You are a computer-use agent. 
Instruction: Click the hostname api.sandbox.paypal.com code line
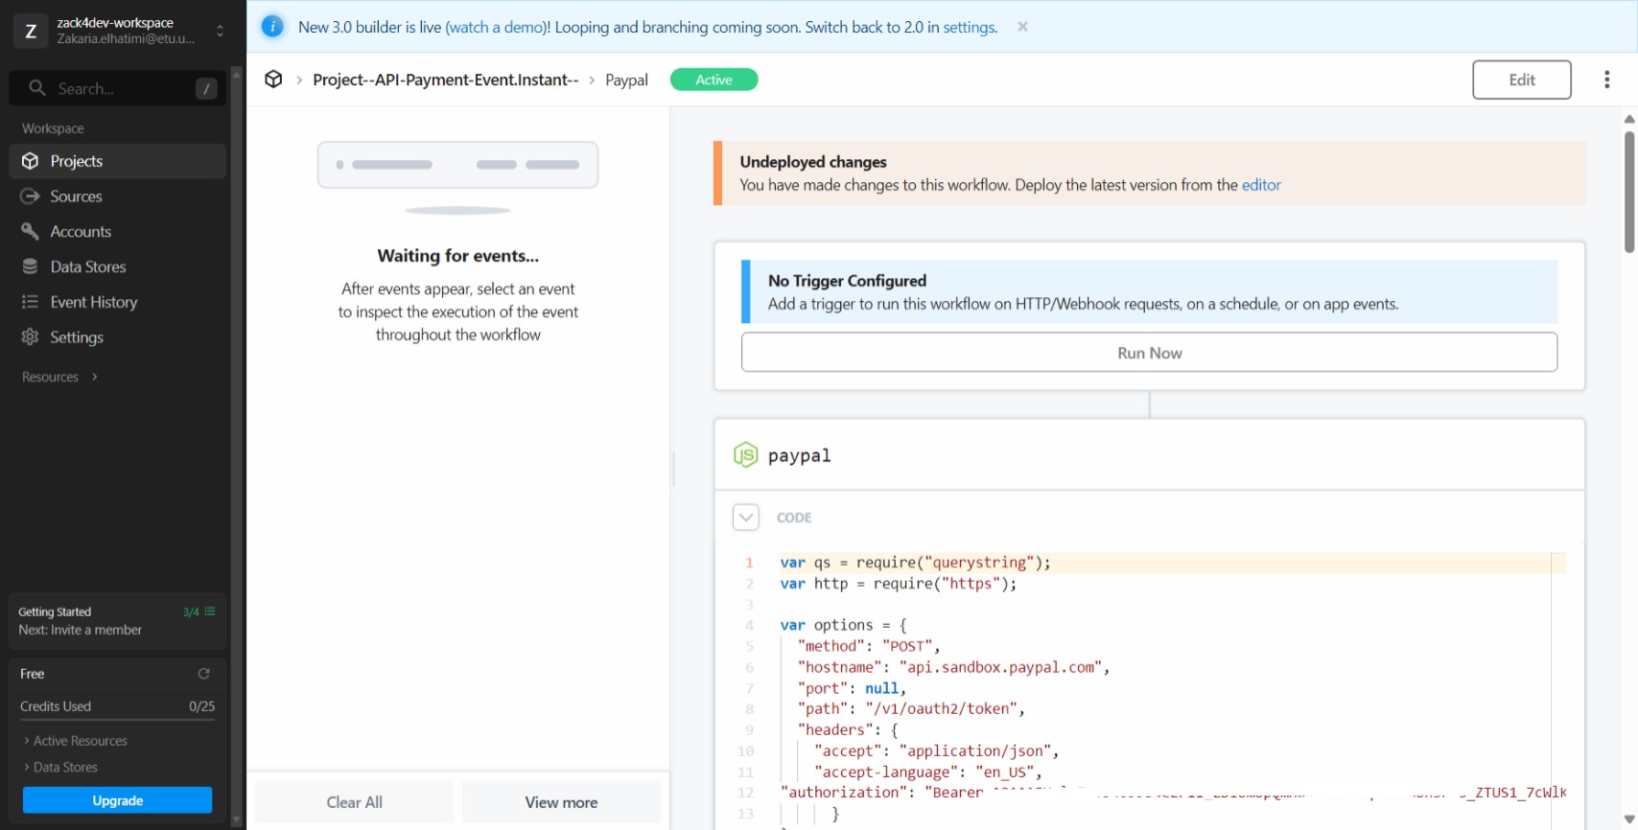[953, 667]
